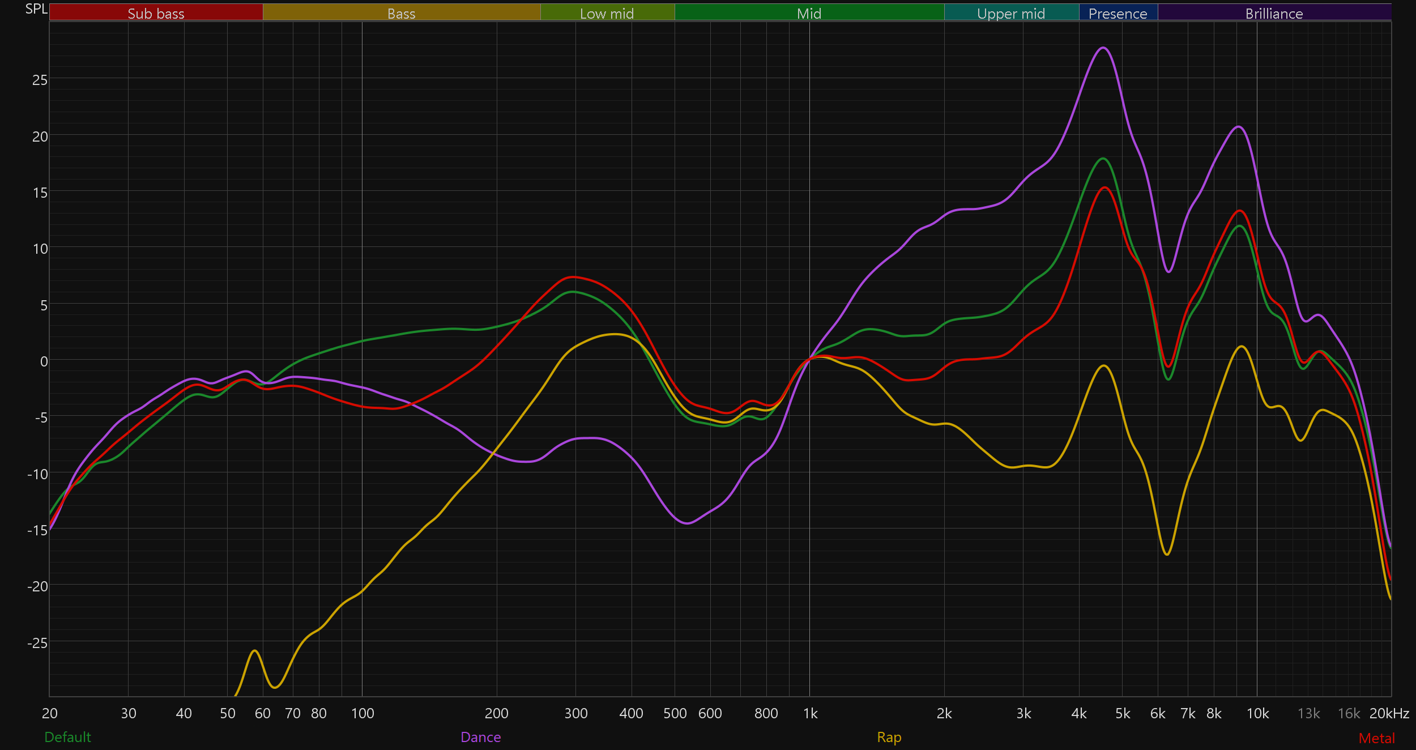The width and height of the screenshot is (1416, 750).
Task: Click the Sub bass frequency band header
Action: [x=156, y=13]
